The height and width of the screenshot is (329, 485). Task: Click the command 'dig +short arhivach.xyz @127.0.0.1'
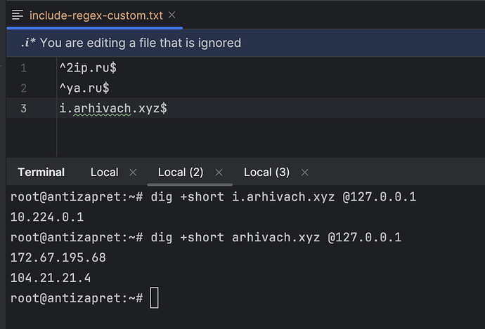(276, 237)
